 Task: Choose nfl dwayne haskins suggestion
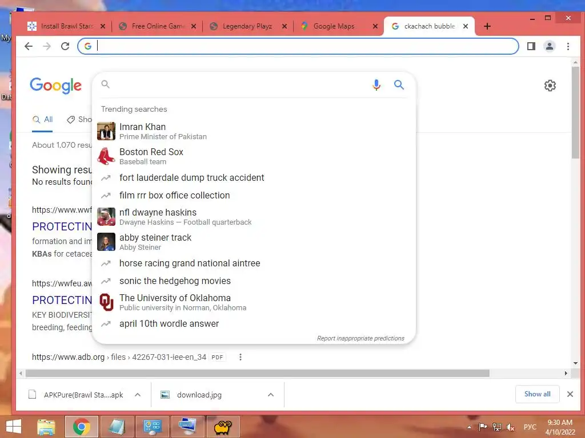254,217
